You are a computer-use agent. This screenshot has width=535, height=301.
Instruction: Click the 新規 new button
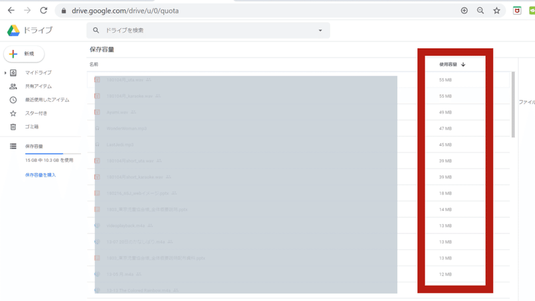point(24,54)
